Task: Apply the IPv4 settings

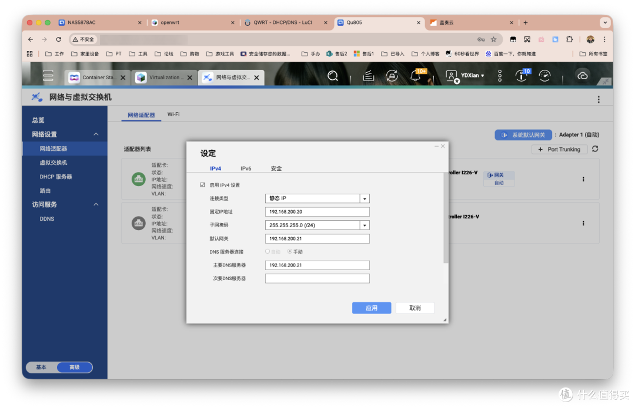Action: pyautogui.click(x=372, y=308)
